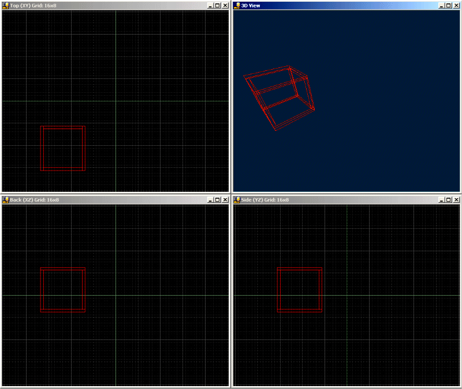Close the Back (XZ) viewport window
This screenshot has height=389, width=462.
225,199
